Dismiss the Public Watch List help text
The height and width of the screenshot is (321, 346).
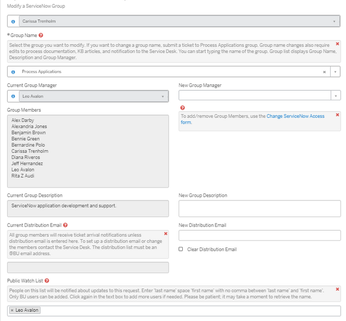point(337,289)
